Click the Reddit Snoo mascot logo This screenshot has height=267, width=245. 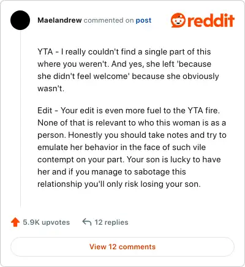[178, 20]
